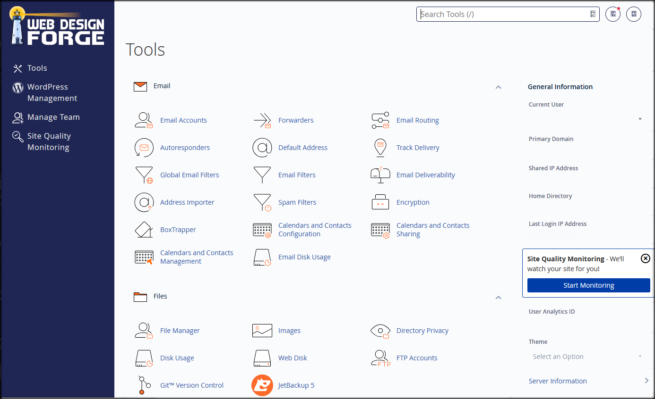Click the notifications icon with red dot
The width and height of the screenshot is (655, 399).
(x=613, y=14)
